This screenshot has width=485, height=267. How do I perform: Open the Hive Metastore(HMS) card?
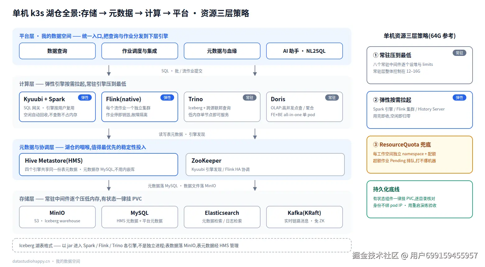[x=99, y=165]
